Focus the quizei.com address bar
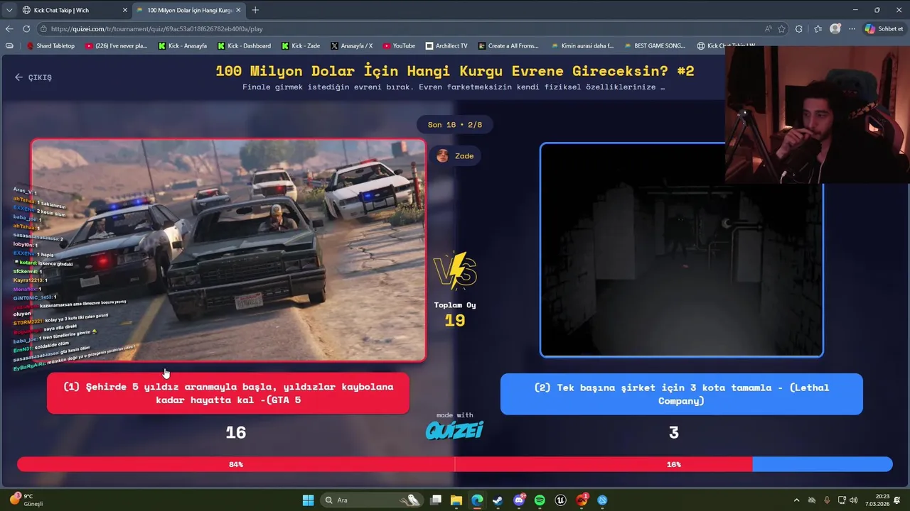This screenshot has width=910, height=511. click(x=398, y=29)
